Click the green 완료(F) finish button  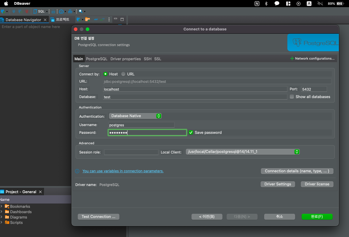[x=317, y=216]
